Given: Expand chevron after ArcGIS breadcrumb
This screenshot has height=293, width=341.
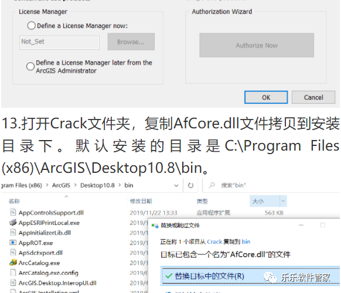Looking at the screenshot, I should pos(76,185).
